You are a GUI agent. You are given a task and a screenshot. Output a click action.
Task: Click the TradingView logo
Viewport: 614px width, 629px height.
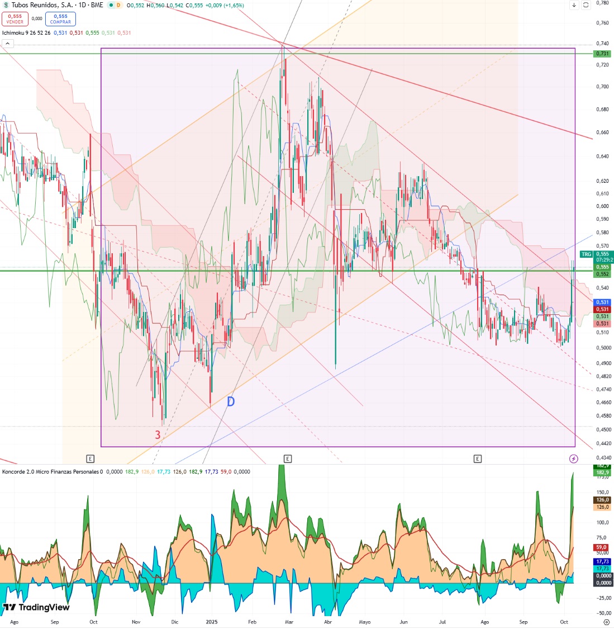point(36,607)
